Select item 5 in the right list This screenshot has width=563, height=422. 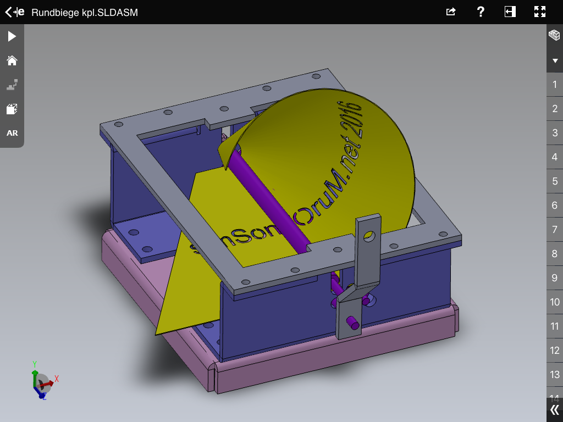555,181
